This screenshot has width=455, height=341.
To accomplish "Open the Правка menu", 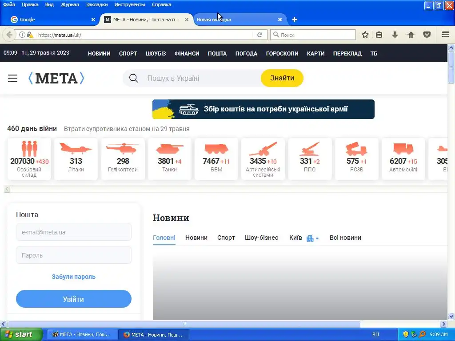I will click(30, 4).
